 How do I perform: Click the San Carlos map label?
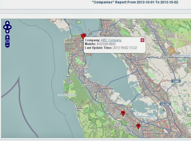(x=108, y=100)
